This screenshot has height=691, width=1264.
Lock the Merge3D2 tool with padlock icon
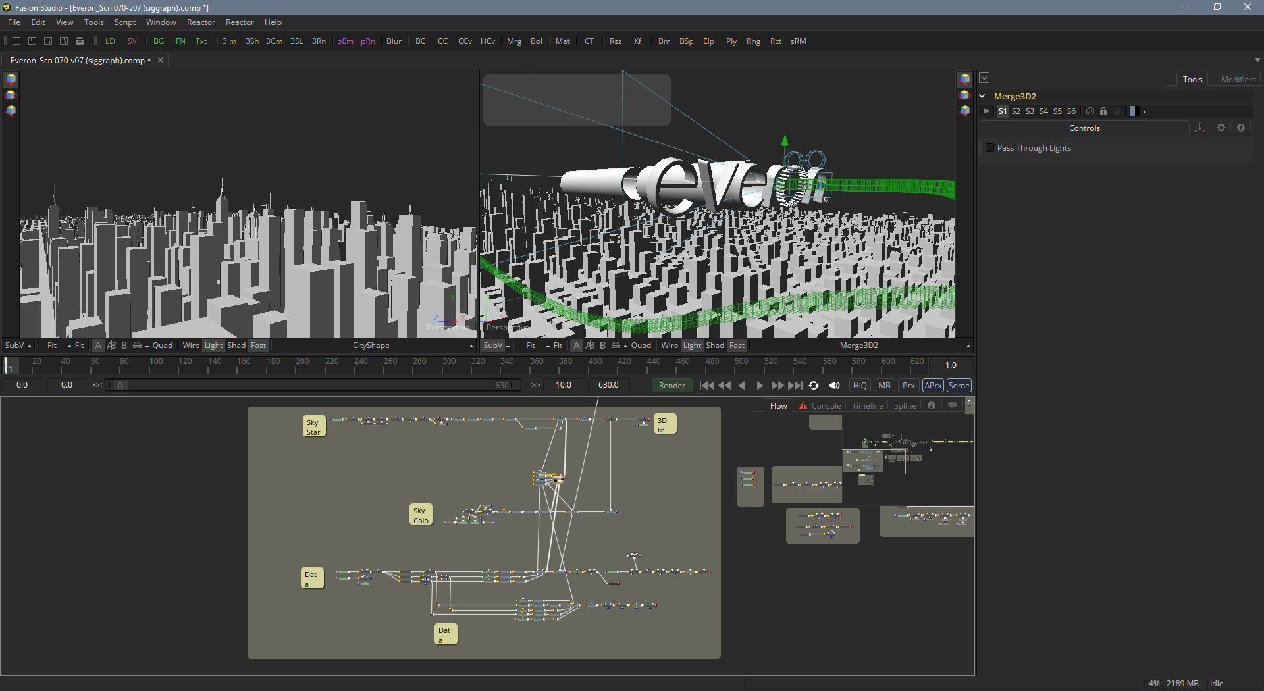tap(1103, 111)
